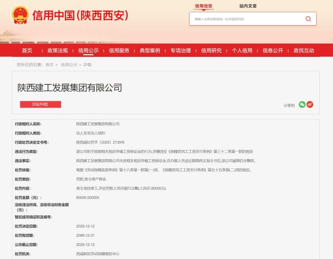Select document number 陕西咸社罚字〔2025〕2139号
The width and height of the screenshot is (333, 259).
click(100, 142)
